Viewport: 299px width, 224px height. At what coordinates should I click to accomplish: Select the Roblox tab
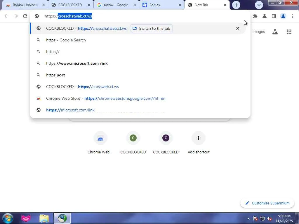[x=161, y=5]
